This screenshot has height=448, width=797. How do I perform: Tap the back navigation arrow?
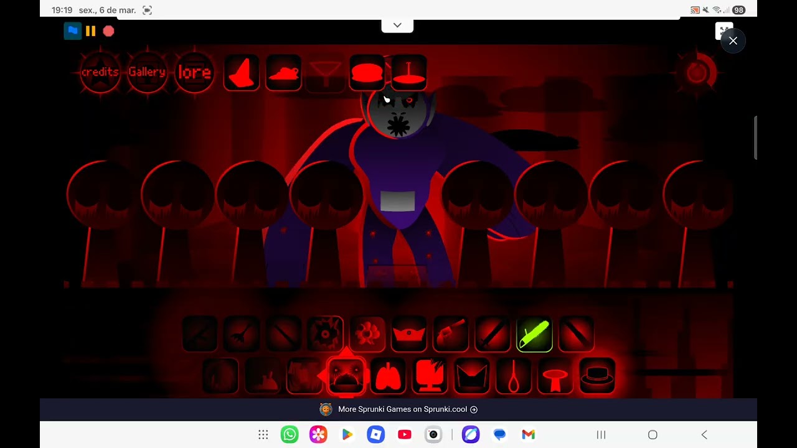[704, 435]
